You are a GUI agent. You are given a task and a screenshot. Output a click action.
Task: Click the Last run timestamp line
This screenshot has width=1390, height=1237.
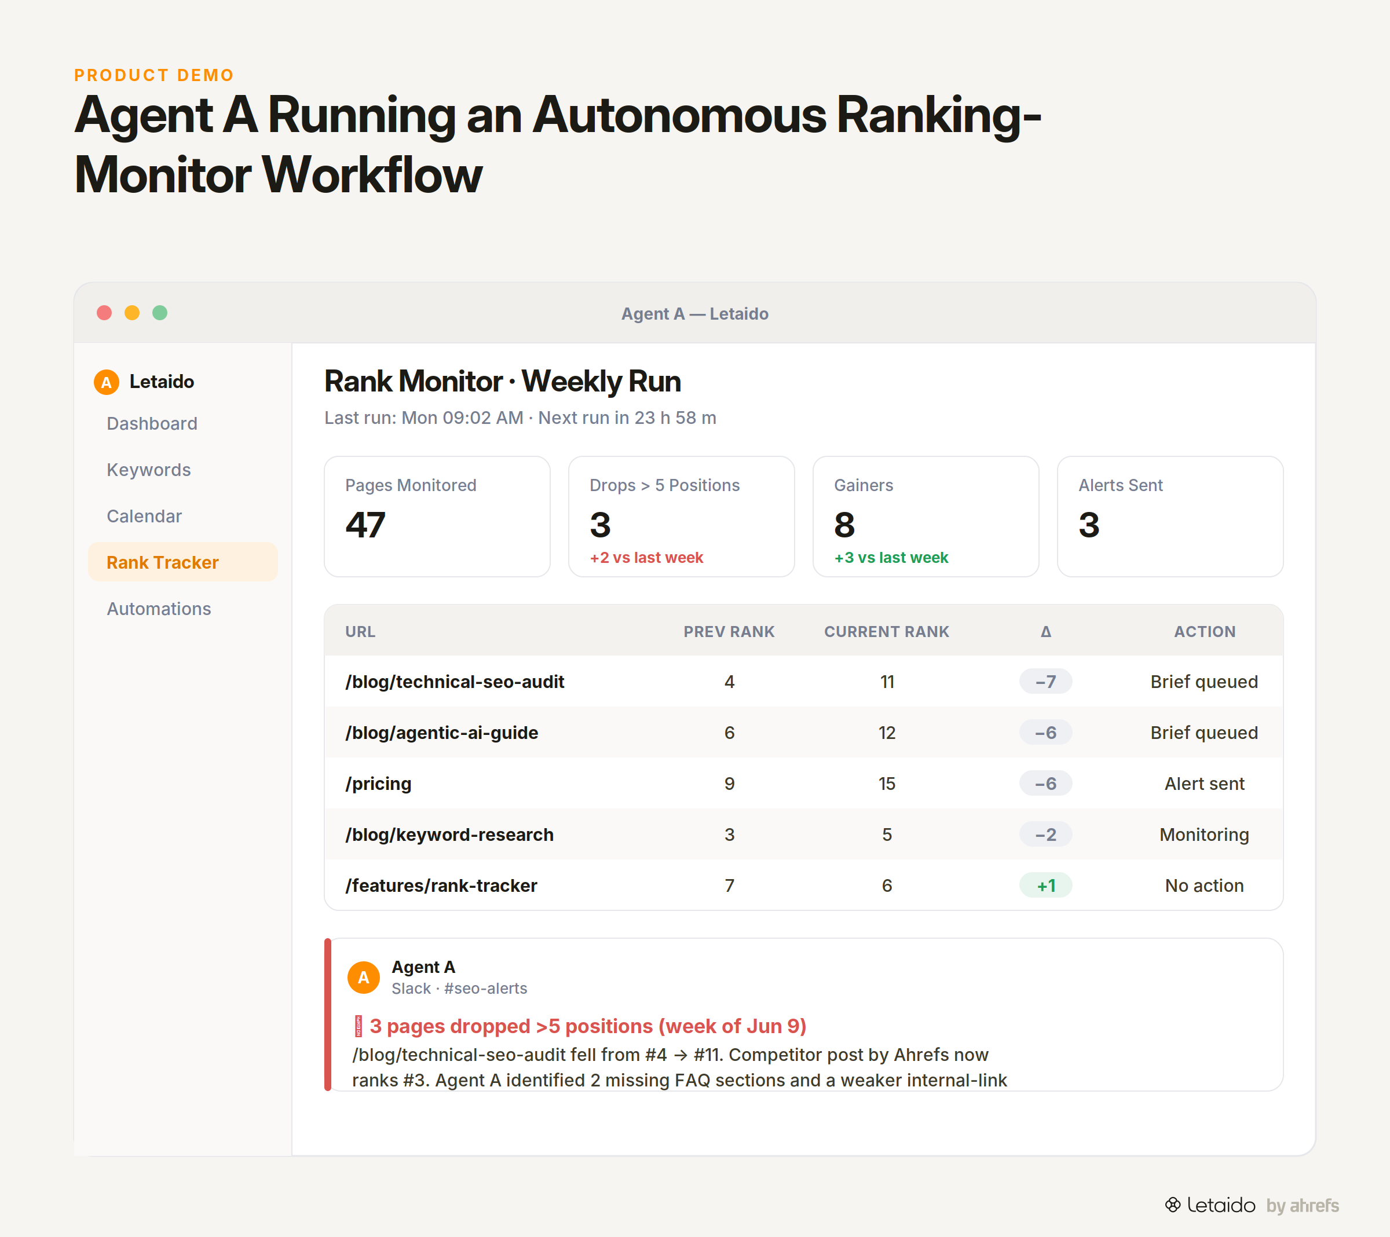coord(520,418)
